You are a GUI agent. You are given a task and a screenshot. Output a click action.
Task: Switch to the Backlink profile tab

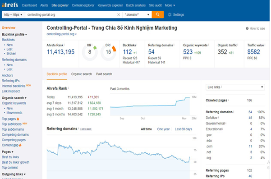[x=57, y=74]
